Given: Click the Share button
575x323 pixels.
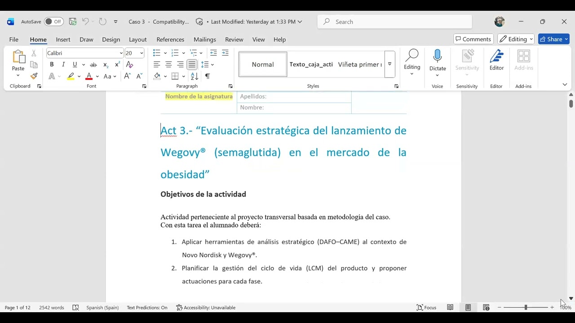Looking at the screenshot, I should (x=554, y=39).
